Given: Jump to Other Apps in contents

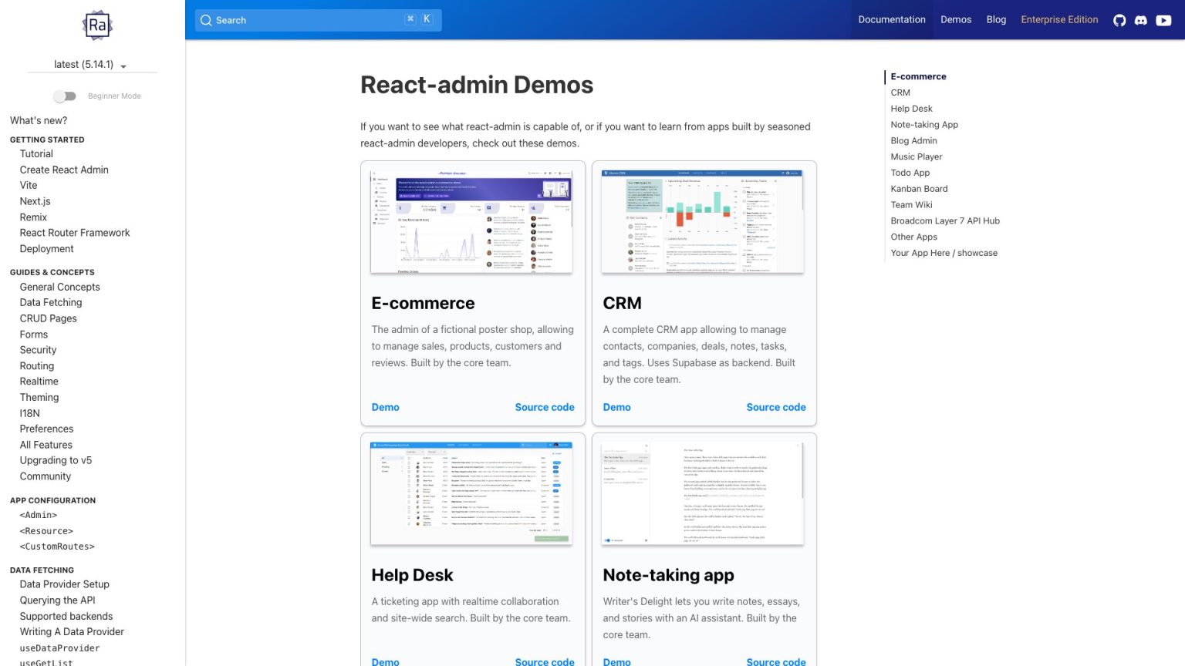Looking at the screenshot, I should [x=913, y=237].
